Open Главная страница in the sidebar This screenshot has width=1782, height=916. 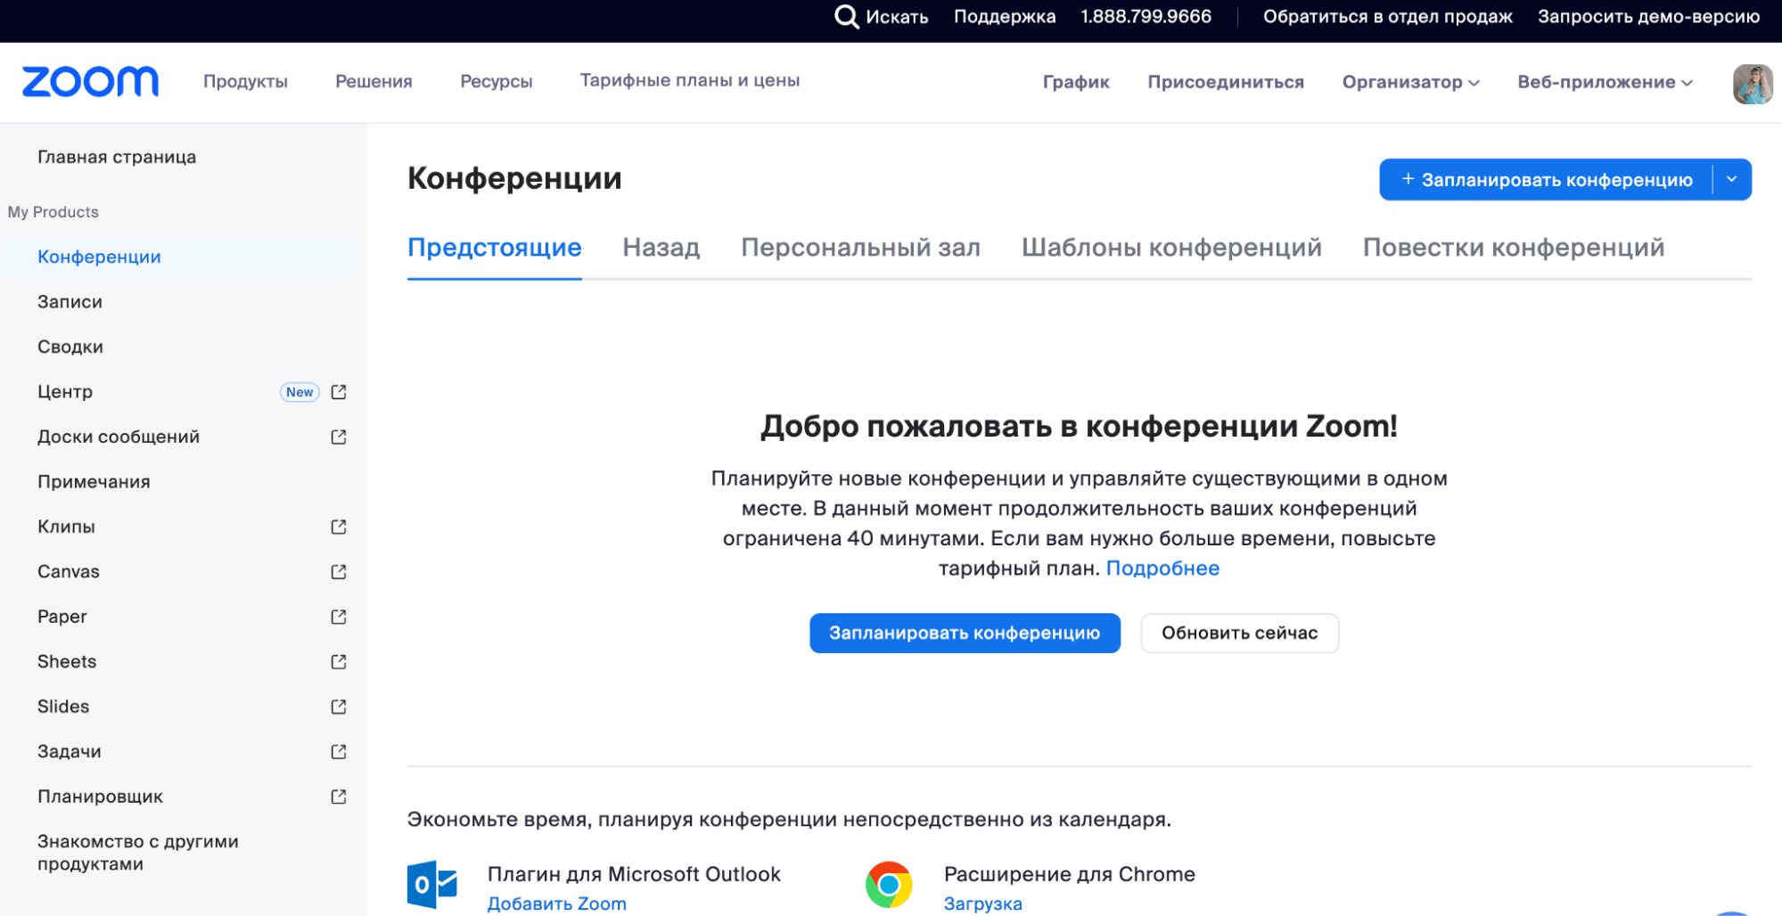click(117, 157)
